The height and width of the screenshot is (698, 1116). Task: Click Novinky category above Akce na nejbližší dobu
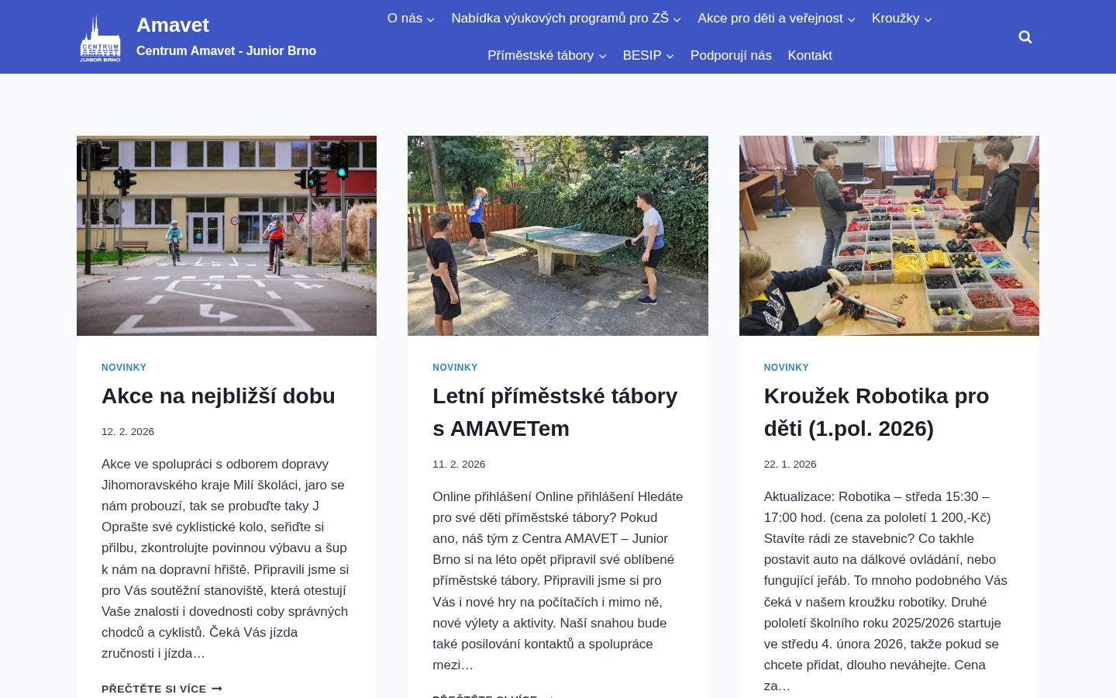pos(124,368)
